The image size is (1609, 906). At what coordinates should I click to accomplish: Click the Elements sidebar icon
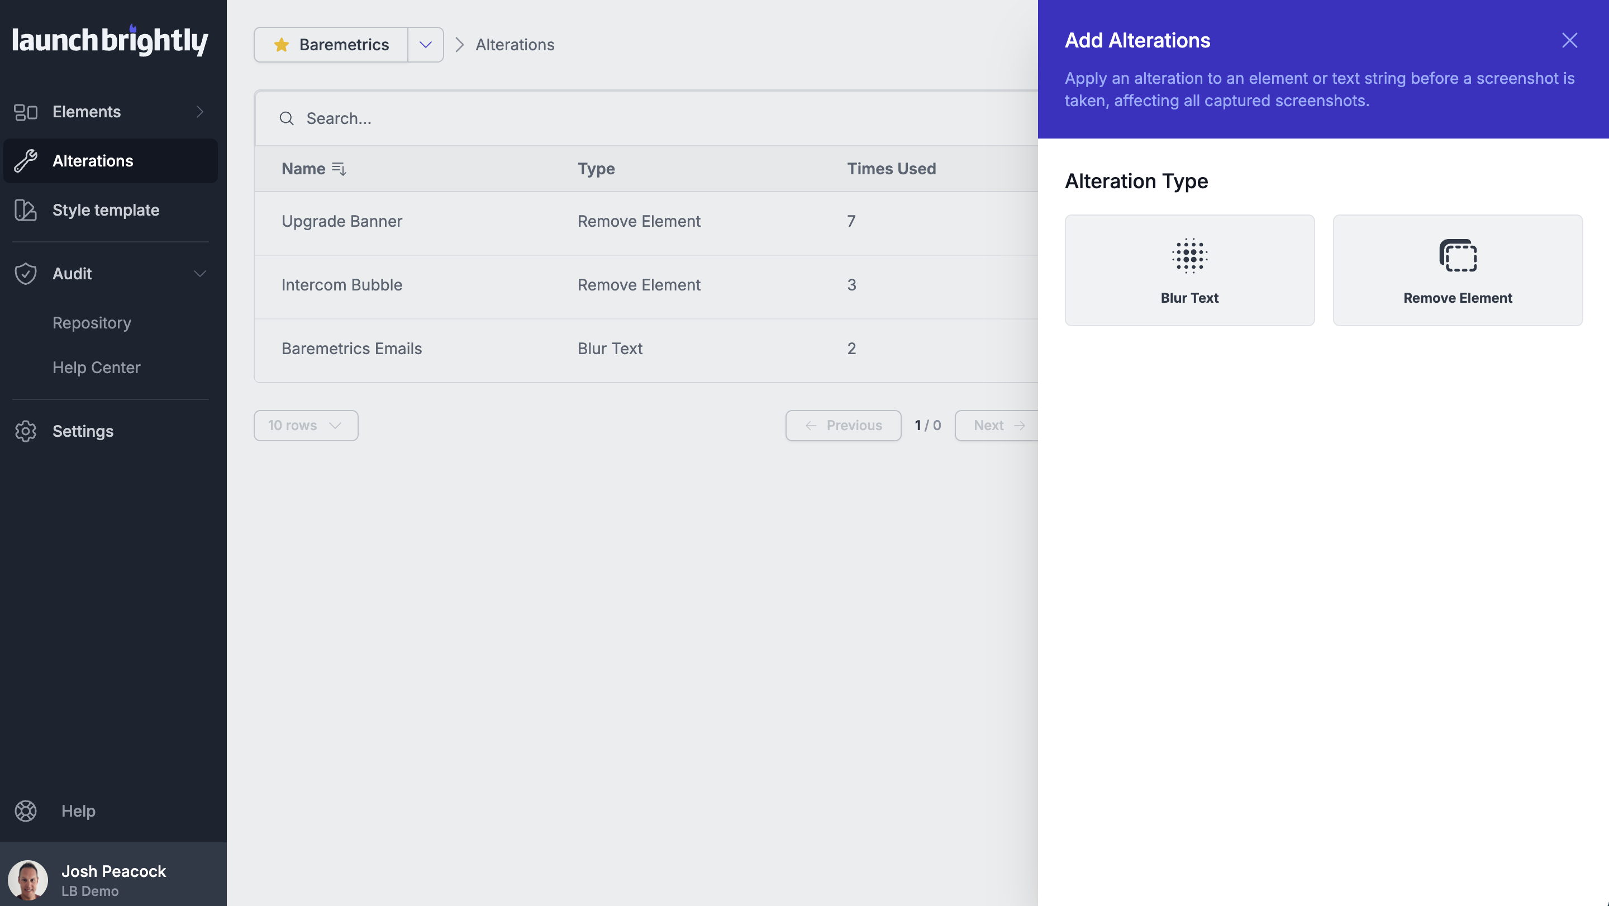(26, 112)
